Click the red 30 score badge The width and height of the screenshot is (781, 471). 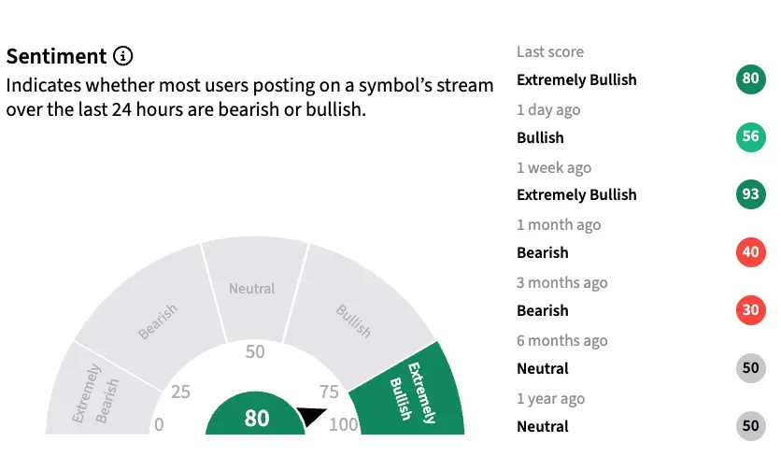click(x=750, y=310)
